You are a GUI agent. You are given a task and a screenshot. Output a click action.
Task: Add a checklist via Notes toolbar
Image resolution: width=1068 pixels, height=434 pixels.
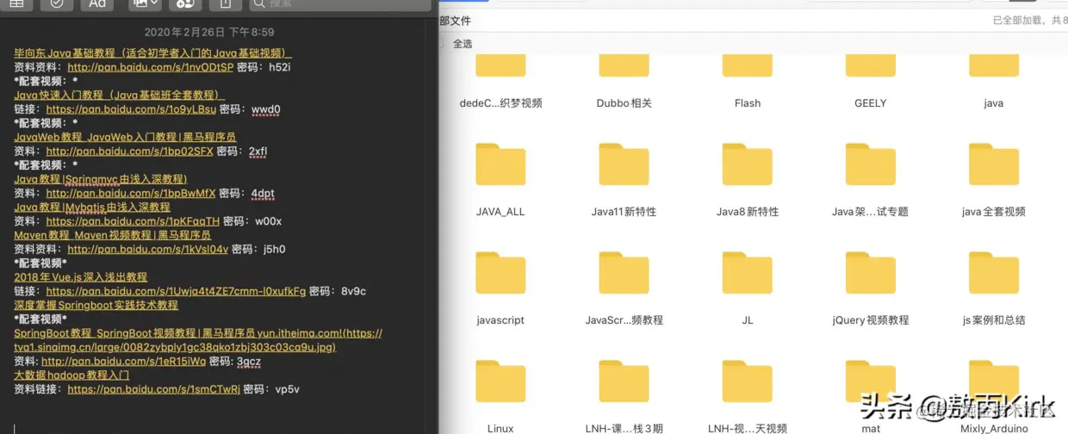57,4
